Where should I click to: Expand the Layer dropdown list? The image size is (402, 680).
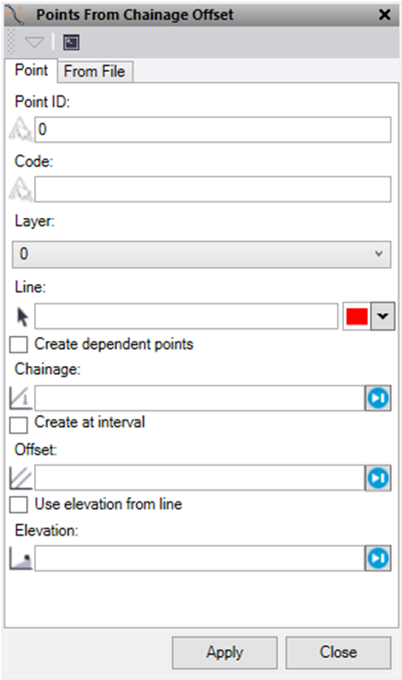pos(201,254)
